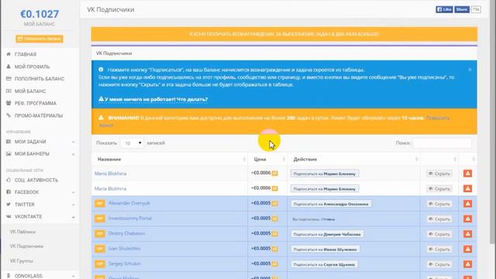
Task: Click the card icon beside ПОПОЛНИТЬ БАЛАНС
Action: 9,78
